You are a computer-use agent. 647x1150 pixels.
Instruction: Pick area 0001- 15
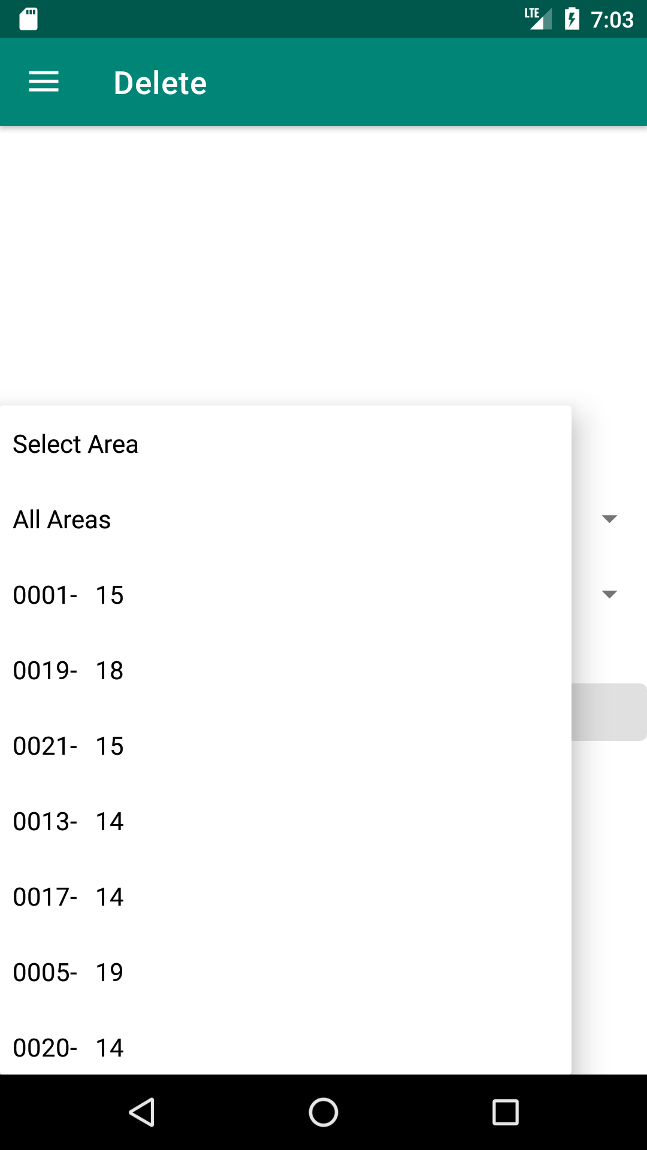(285, 595)
